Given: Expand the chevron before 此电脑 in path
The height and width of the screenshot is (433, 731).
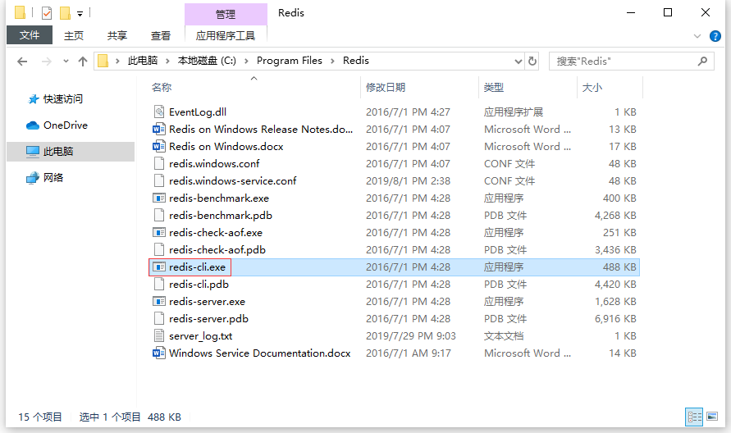Looking at the screenshot, I should click(117, 61).
